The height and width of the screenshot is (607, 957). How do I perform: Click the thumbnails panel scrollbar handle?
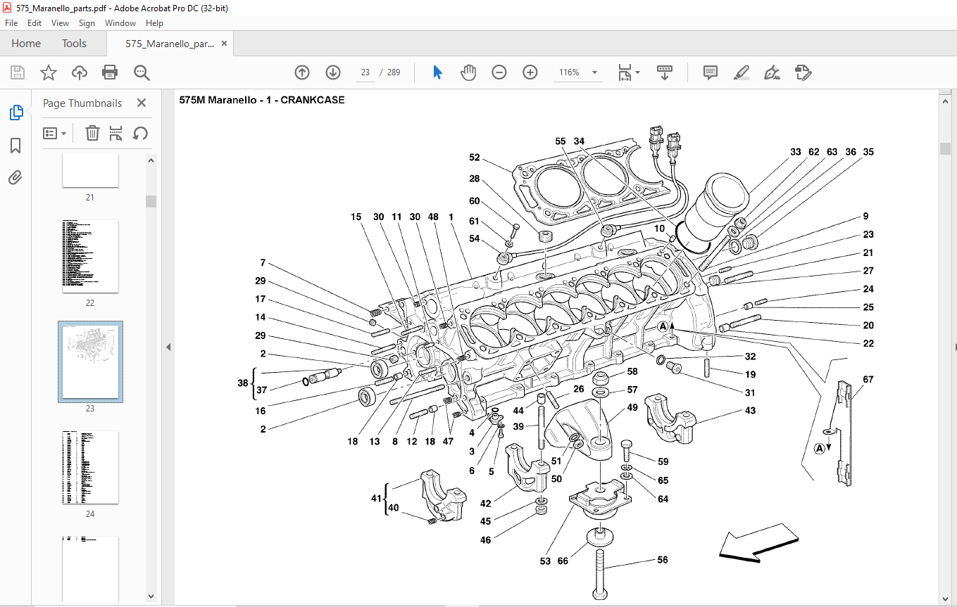tap(151, 202)
